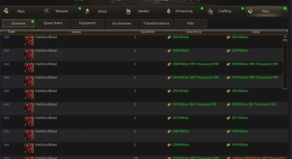Click the scrollbar up arrow

click(285, 37)
